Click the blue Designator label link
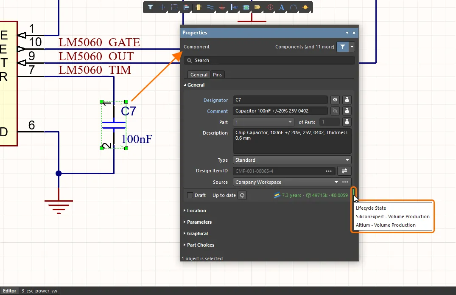Viewport: 456px width, 295px height. (x=215, y=100)
